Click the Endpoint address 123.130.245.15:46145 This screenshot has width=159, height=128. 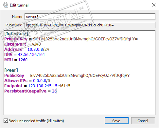click(x=49, y=86)
